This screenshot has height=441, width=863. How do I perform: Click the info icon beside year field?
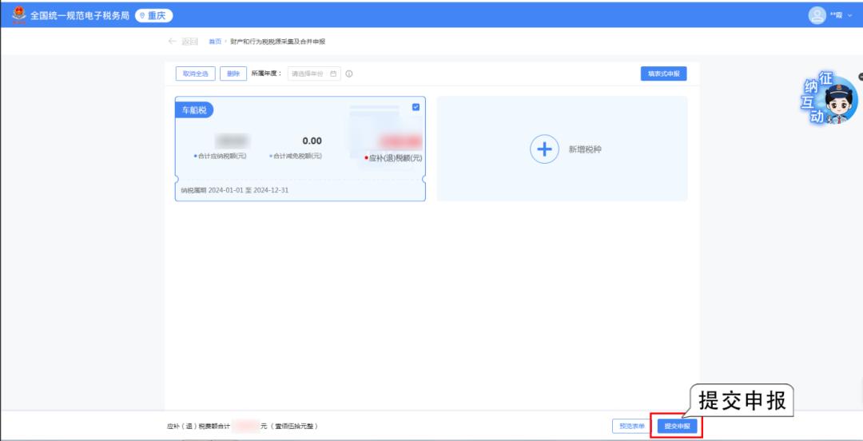[x=349, y=73]
